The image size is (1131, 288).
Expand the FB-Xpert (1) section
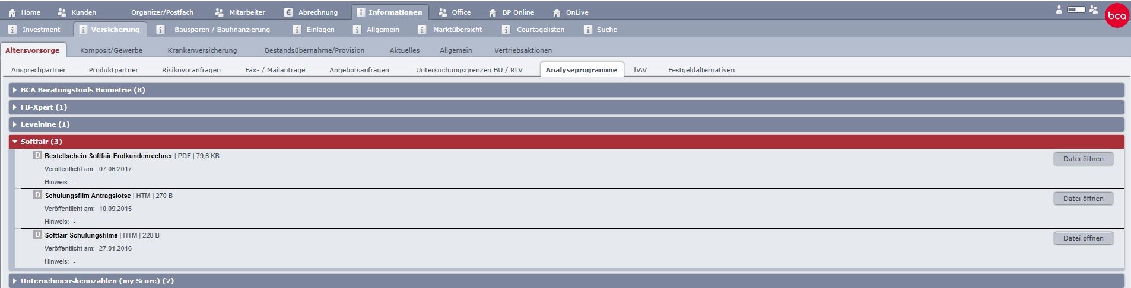click(x=567, y=107)
